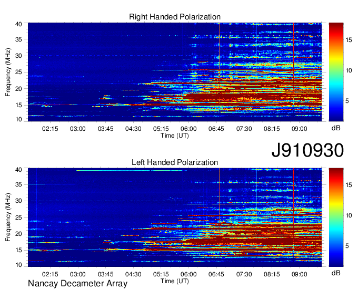358x290 pixels.
Task: Click the Left Handed plot color bar
Action: [x=336, y=217]
